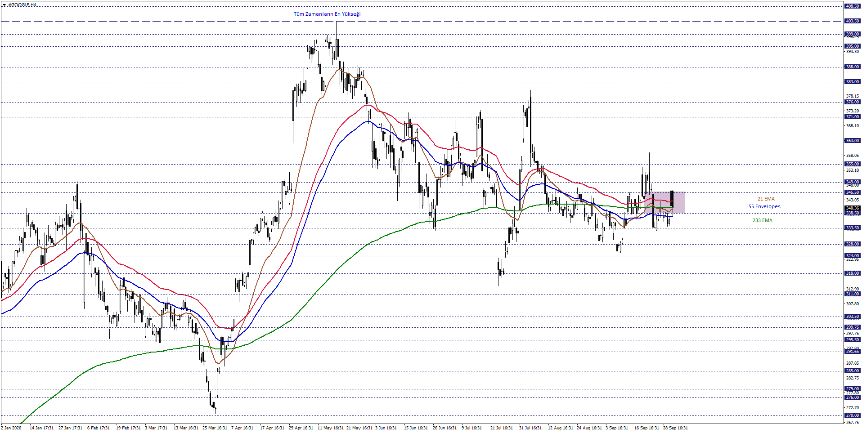862x433 pixels.
Task: Click the 270.00 price level tag
Action: click(x=853, y=415)
